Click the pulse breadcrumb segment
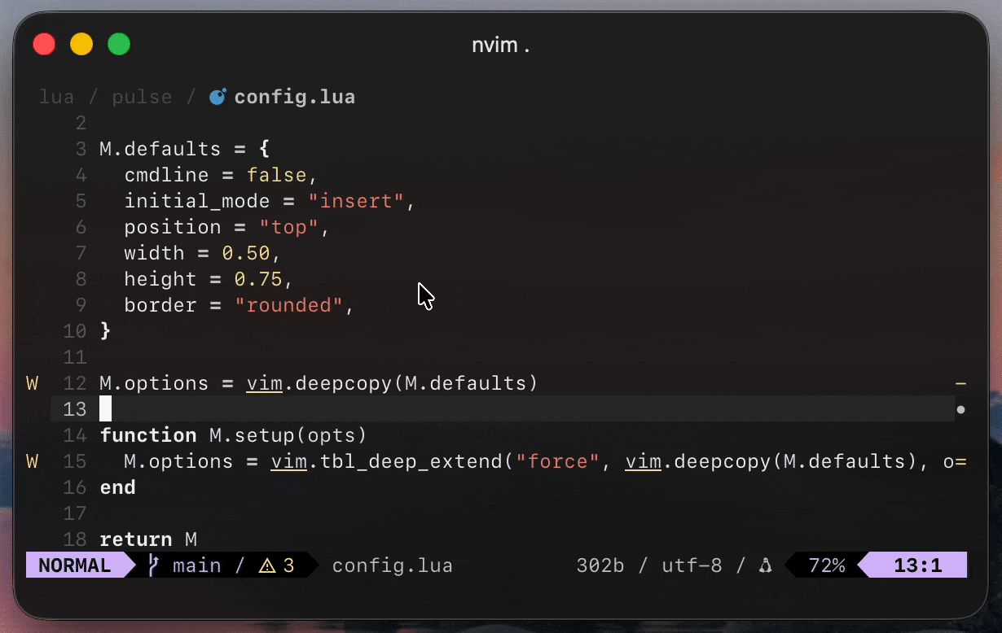Viewport: 1002px width, 633px height. (x=142, y=98)
